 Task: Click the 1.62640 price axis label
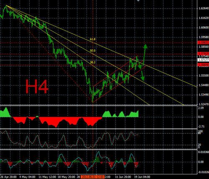coord(204,8)
